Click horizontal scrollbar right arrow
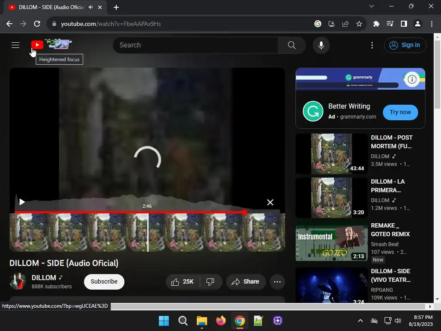The height and width of the screenshot is (331, 441). [430, 306]
